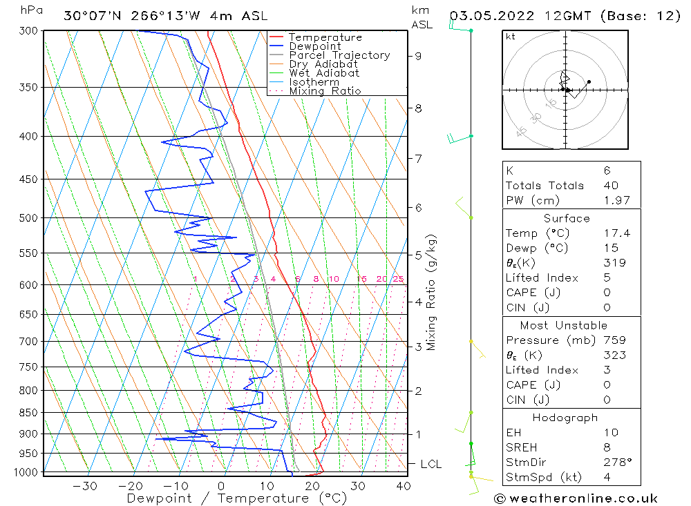691x506 pixels.
Task: Click the 5 km altitude label
Action: coord(418,255)
